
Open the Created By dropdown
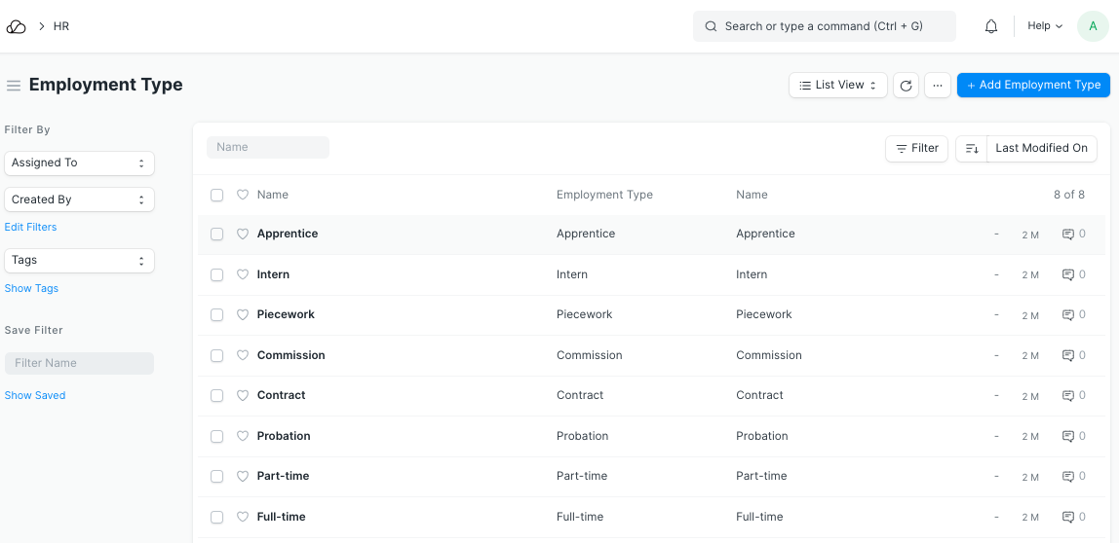[79, 199]
